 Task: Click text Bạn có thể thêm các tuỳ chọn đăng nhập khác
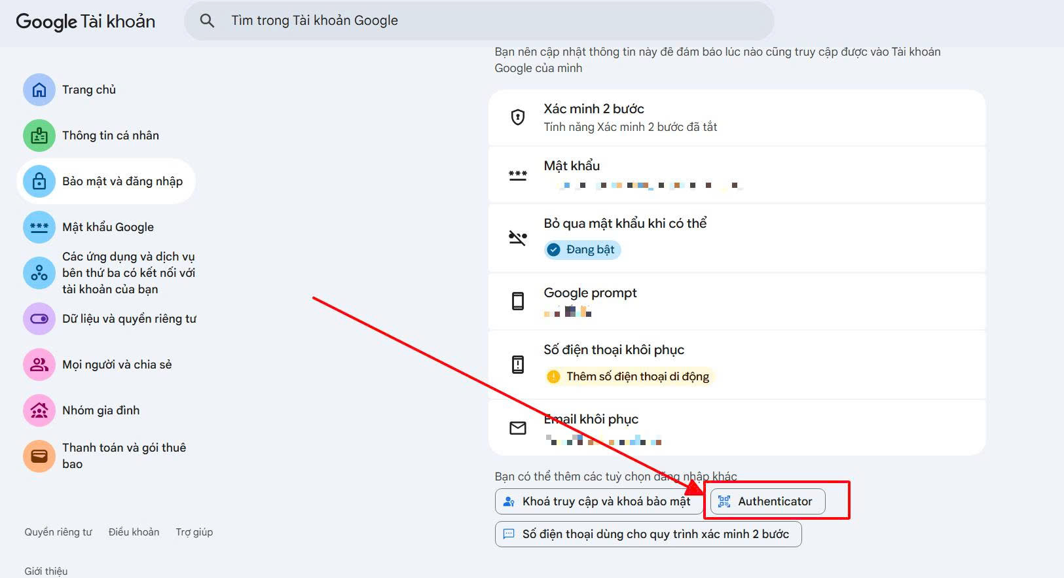[x=615, y=477]
